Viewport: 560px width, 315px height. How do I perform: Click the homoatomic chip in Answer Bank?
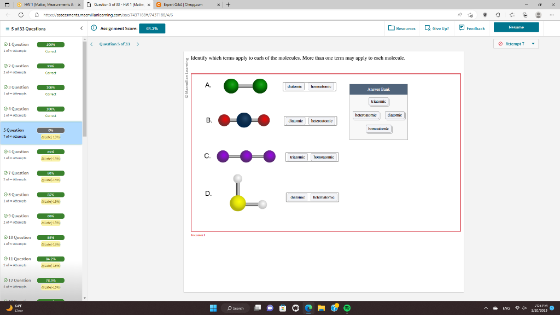(x=378, y=129)
